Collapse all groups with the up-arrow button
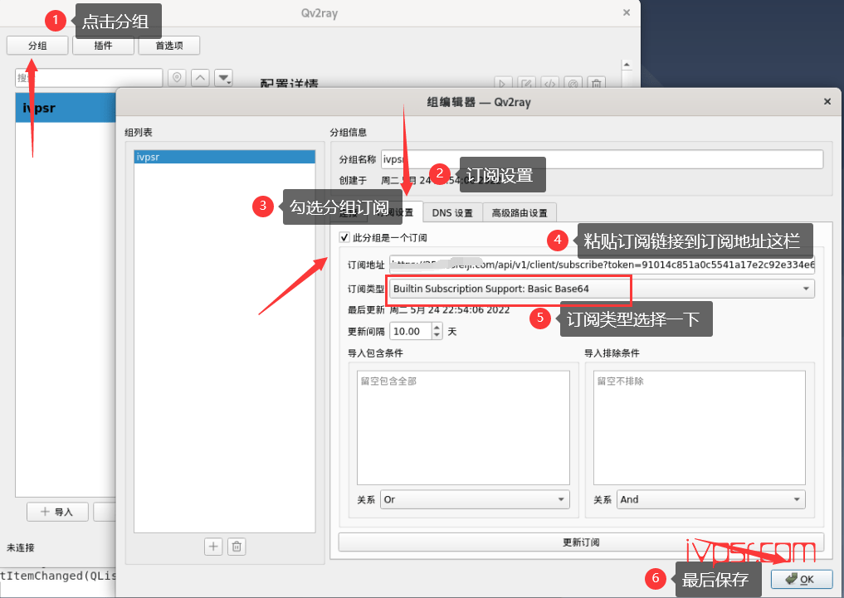This screenshot has height=598, width=844. (x=200, y=78)
